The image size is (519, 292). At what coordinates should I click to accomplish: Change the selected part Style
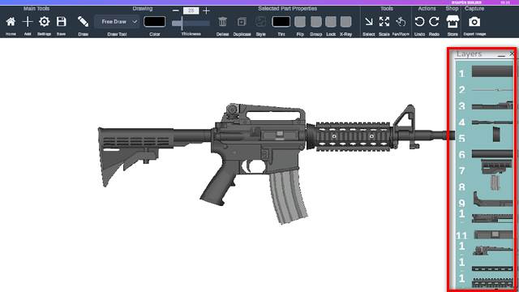pos(261,22)
